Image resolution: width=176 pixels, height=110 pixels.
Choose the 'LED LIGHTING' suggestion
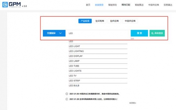(x=98, y=51)
